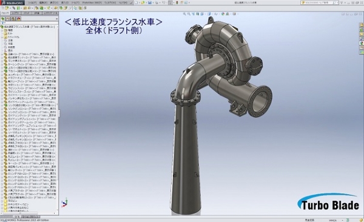Screen dimensions: 364x222
Task: Click the feature tree horizontal scrollbar
Action: (x=29, y=213)
